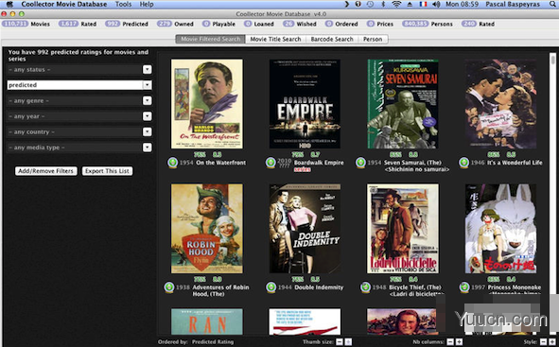This screenshot has height=347, width=559.
Task: Click the Time Machine clock icon
Action: coord(371,5)
